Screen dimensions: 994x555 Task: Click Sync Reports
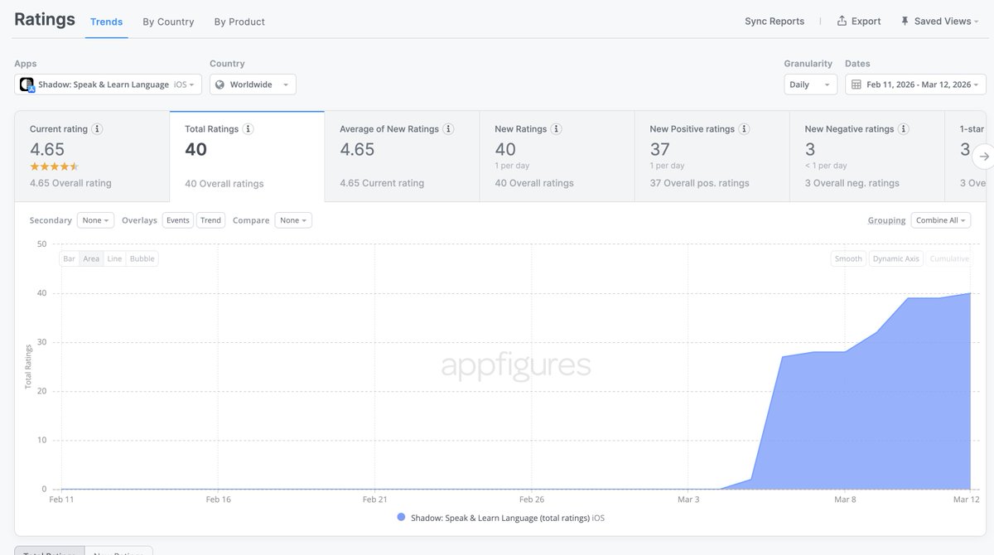(774, 22)
